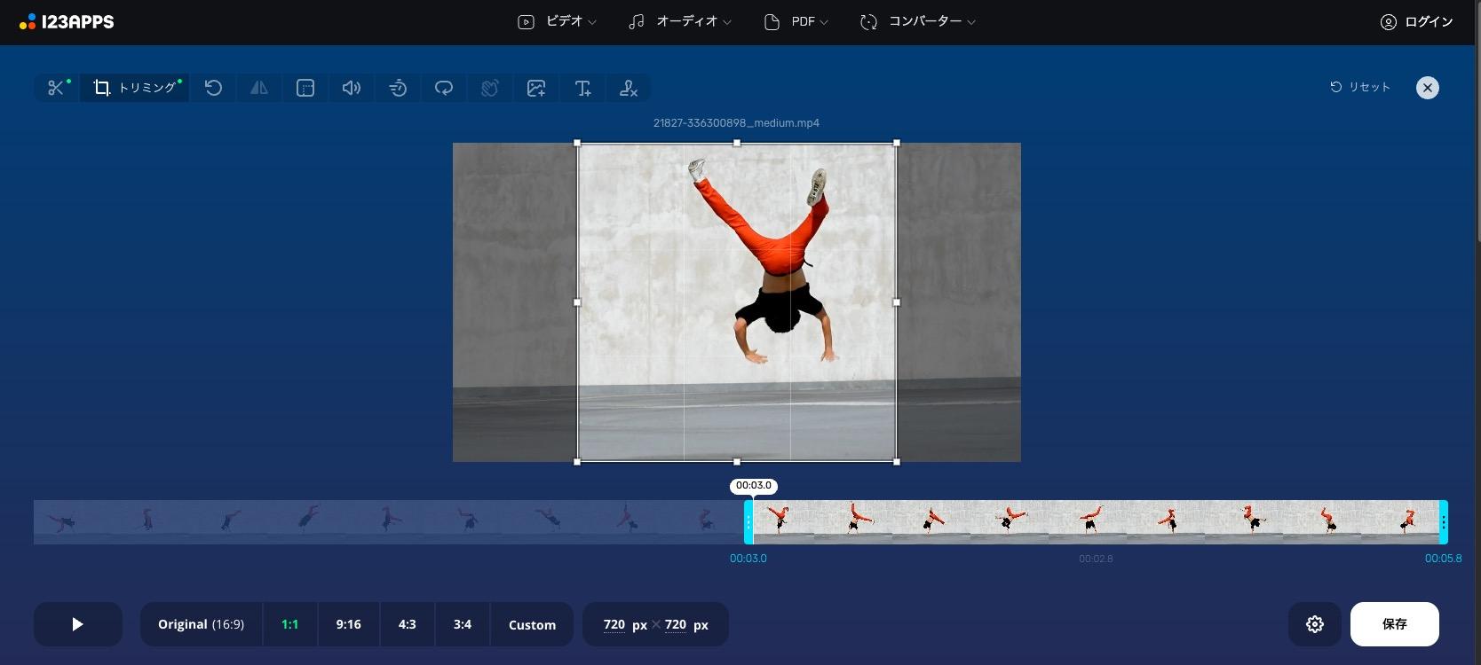Click the 保存 save button
This screenshot has height=665, width=1481.
pos(1395,624)
